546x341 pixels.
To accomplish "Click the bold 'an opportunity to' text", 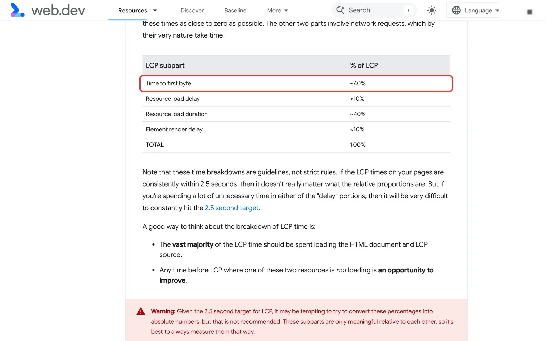I will tap(406, 270).
